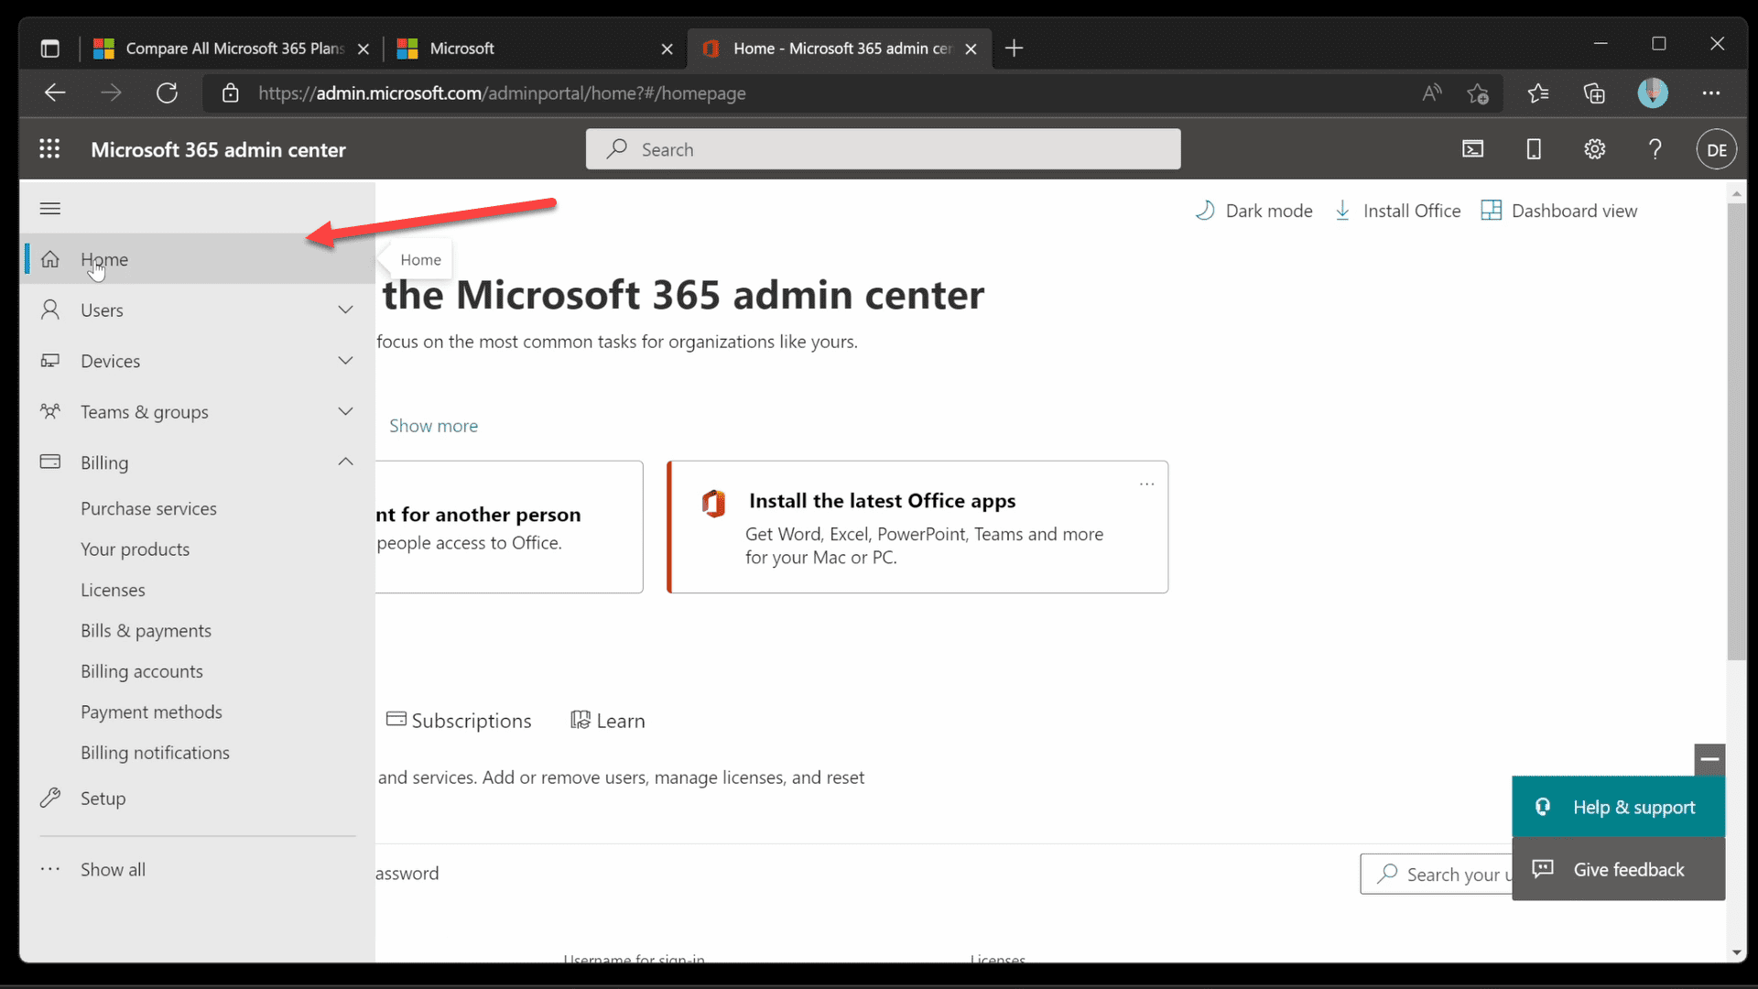Image resolution: width=1758 pixels, height=989 pixels.
Task: Open Purchase services under Billing
Action: pos(148,508)
